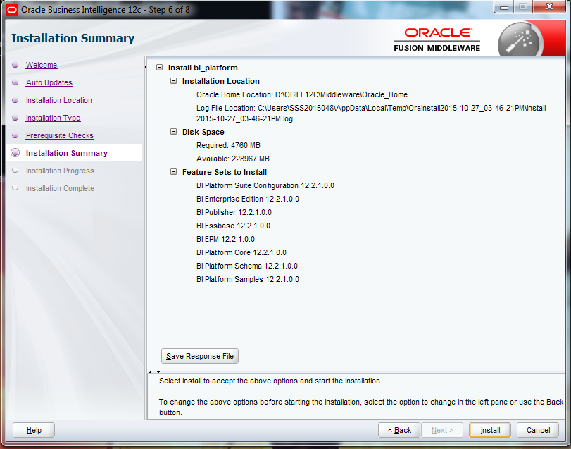Viewport: 571px width, 449px height.
Task: Jump to Prerequisite Checks step
Action: [x=60, y=135]
